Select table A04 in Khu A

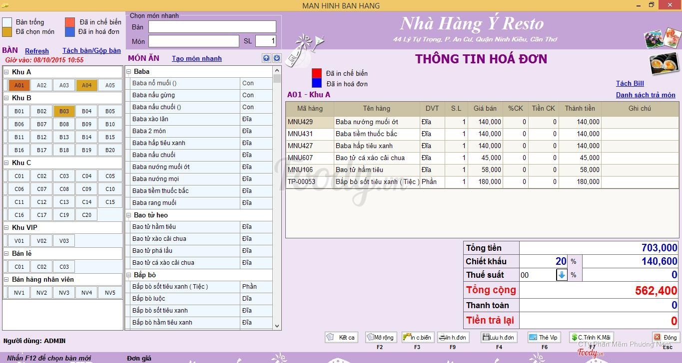pyautogui.click(x=86, y=85)
